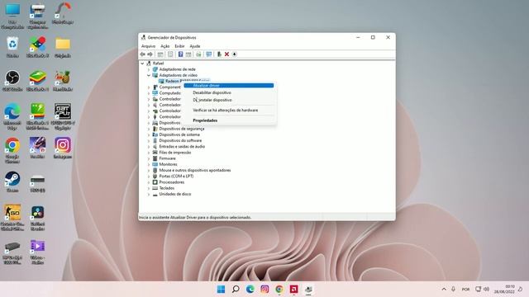This screenshot has height=297, width=529.
Task: Select Mouse e outros dispositivos apontadores
Action: (195, 171)
